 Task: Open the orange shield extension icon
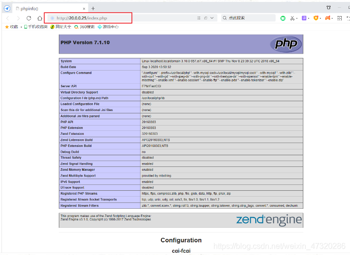click(316, 18)
